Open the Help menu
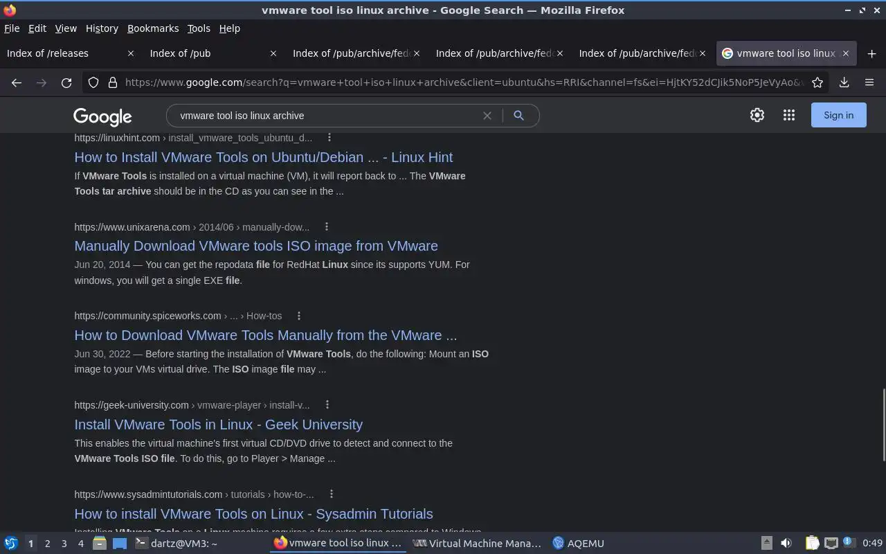The image size is (886, 554). (229, 28)
